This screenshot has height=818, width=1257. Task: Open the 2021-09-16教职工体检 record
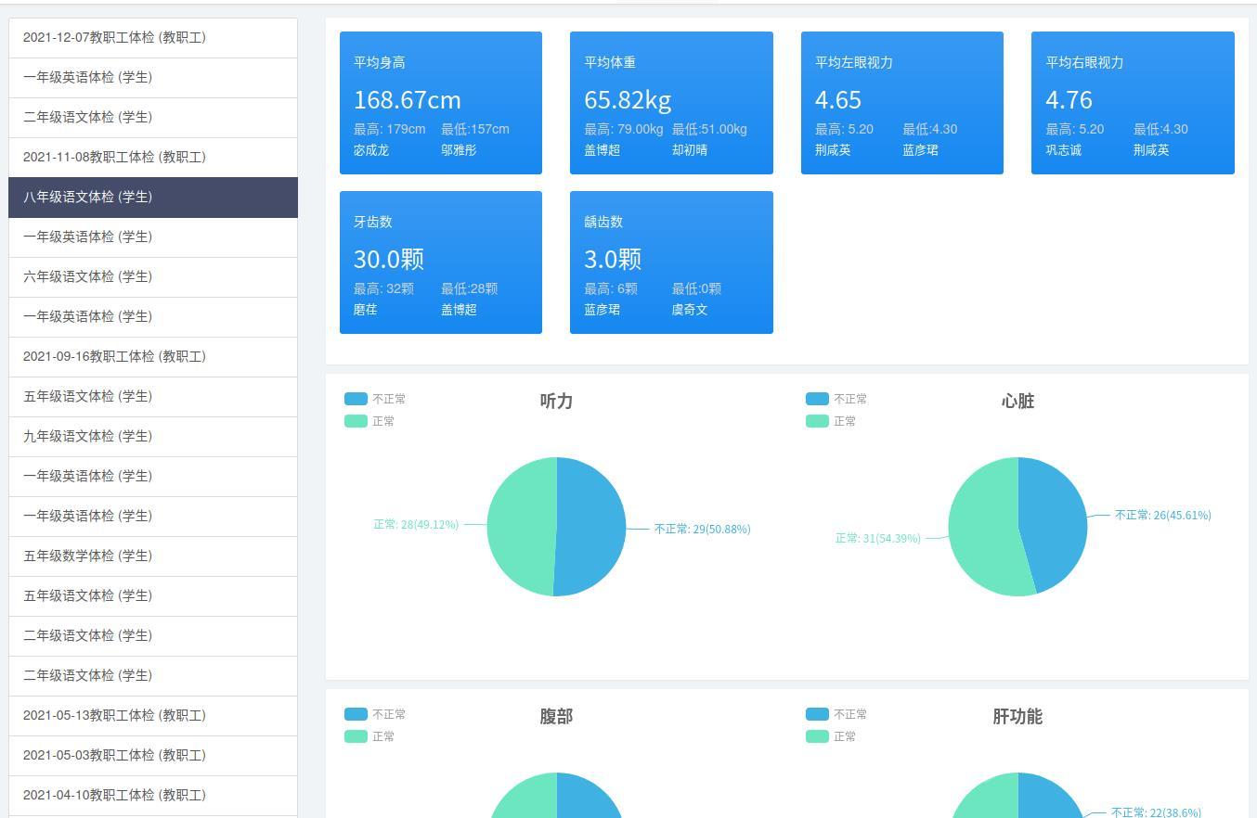(153, 357)
